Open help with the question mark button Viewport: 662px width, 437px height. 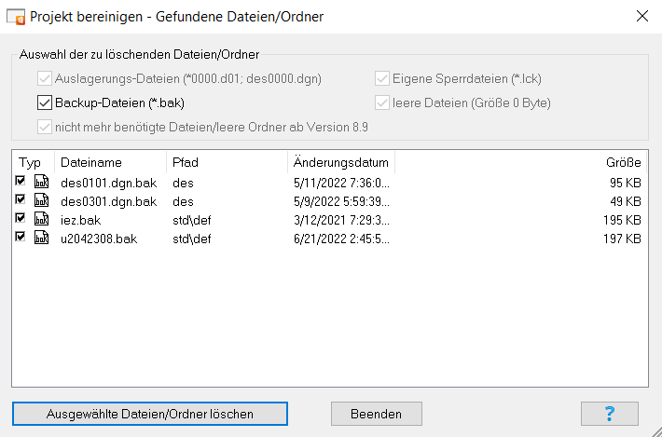click(x=609, y=413)
